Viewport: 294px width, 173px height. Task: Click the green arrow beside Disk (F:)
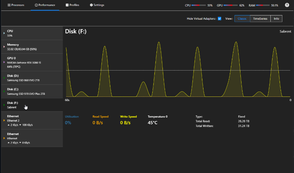(4, 105)
